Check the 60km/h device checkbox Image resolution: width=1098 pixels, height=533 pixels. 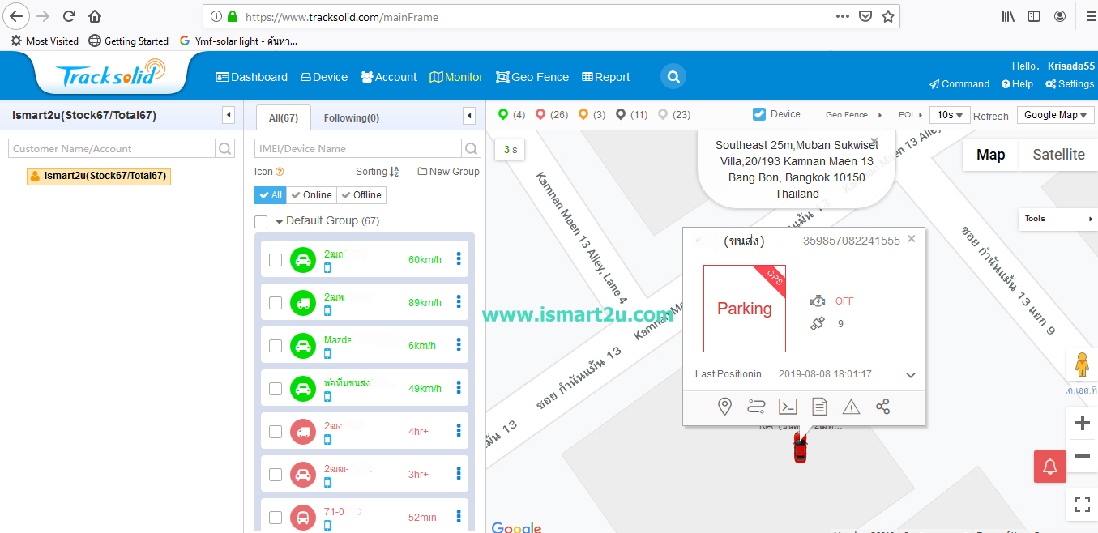point(276,260)
